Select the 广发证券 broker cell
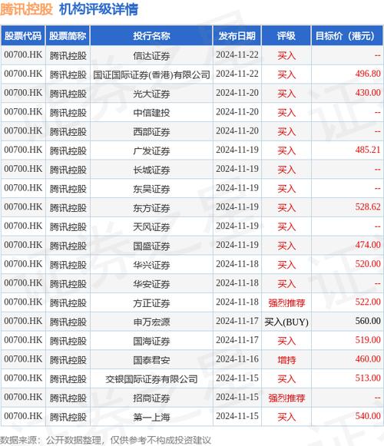 151,150
